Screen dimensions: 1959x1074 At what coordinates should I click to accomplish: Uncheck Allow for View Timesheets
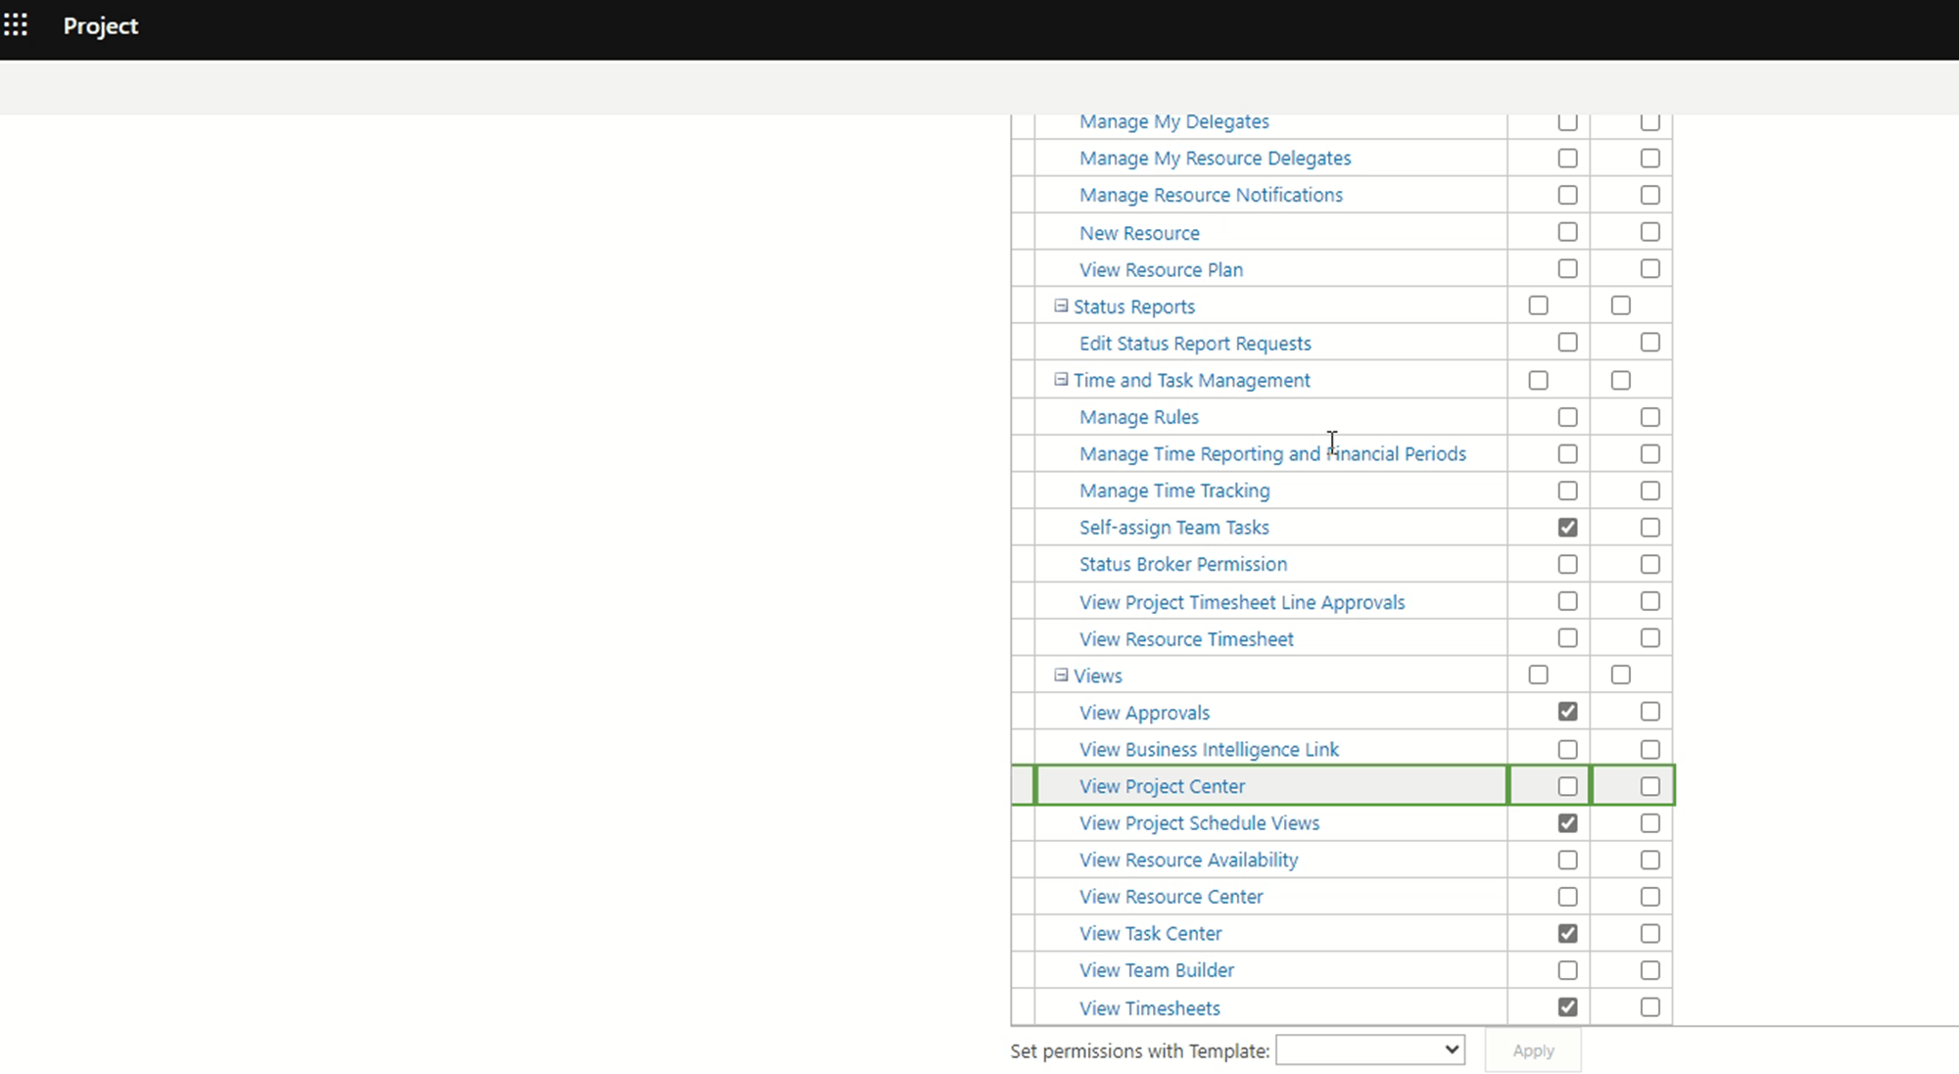pos(1567,1006)
